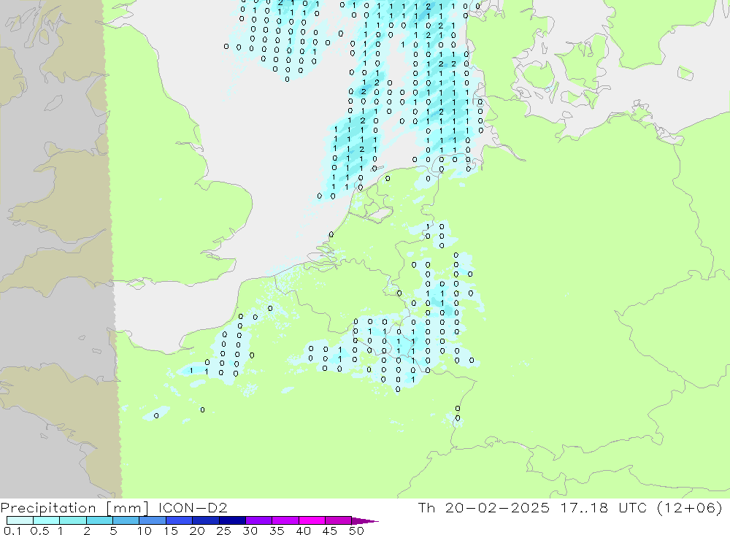
Task: Click the '50' legend scale label
Action: pyautogui.click(x=356, y=531)
